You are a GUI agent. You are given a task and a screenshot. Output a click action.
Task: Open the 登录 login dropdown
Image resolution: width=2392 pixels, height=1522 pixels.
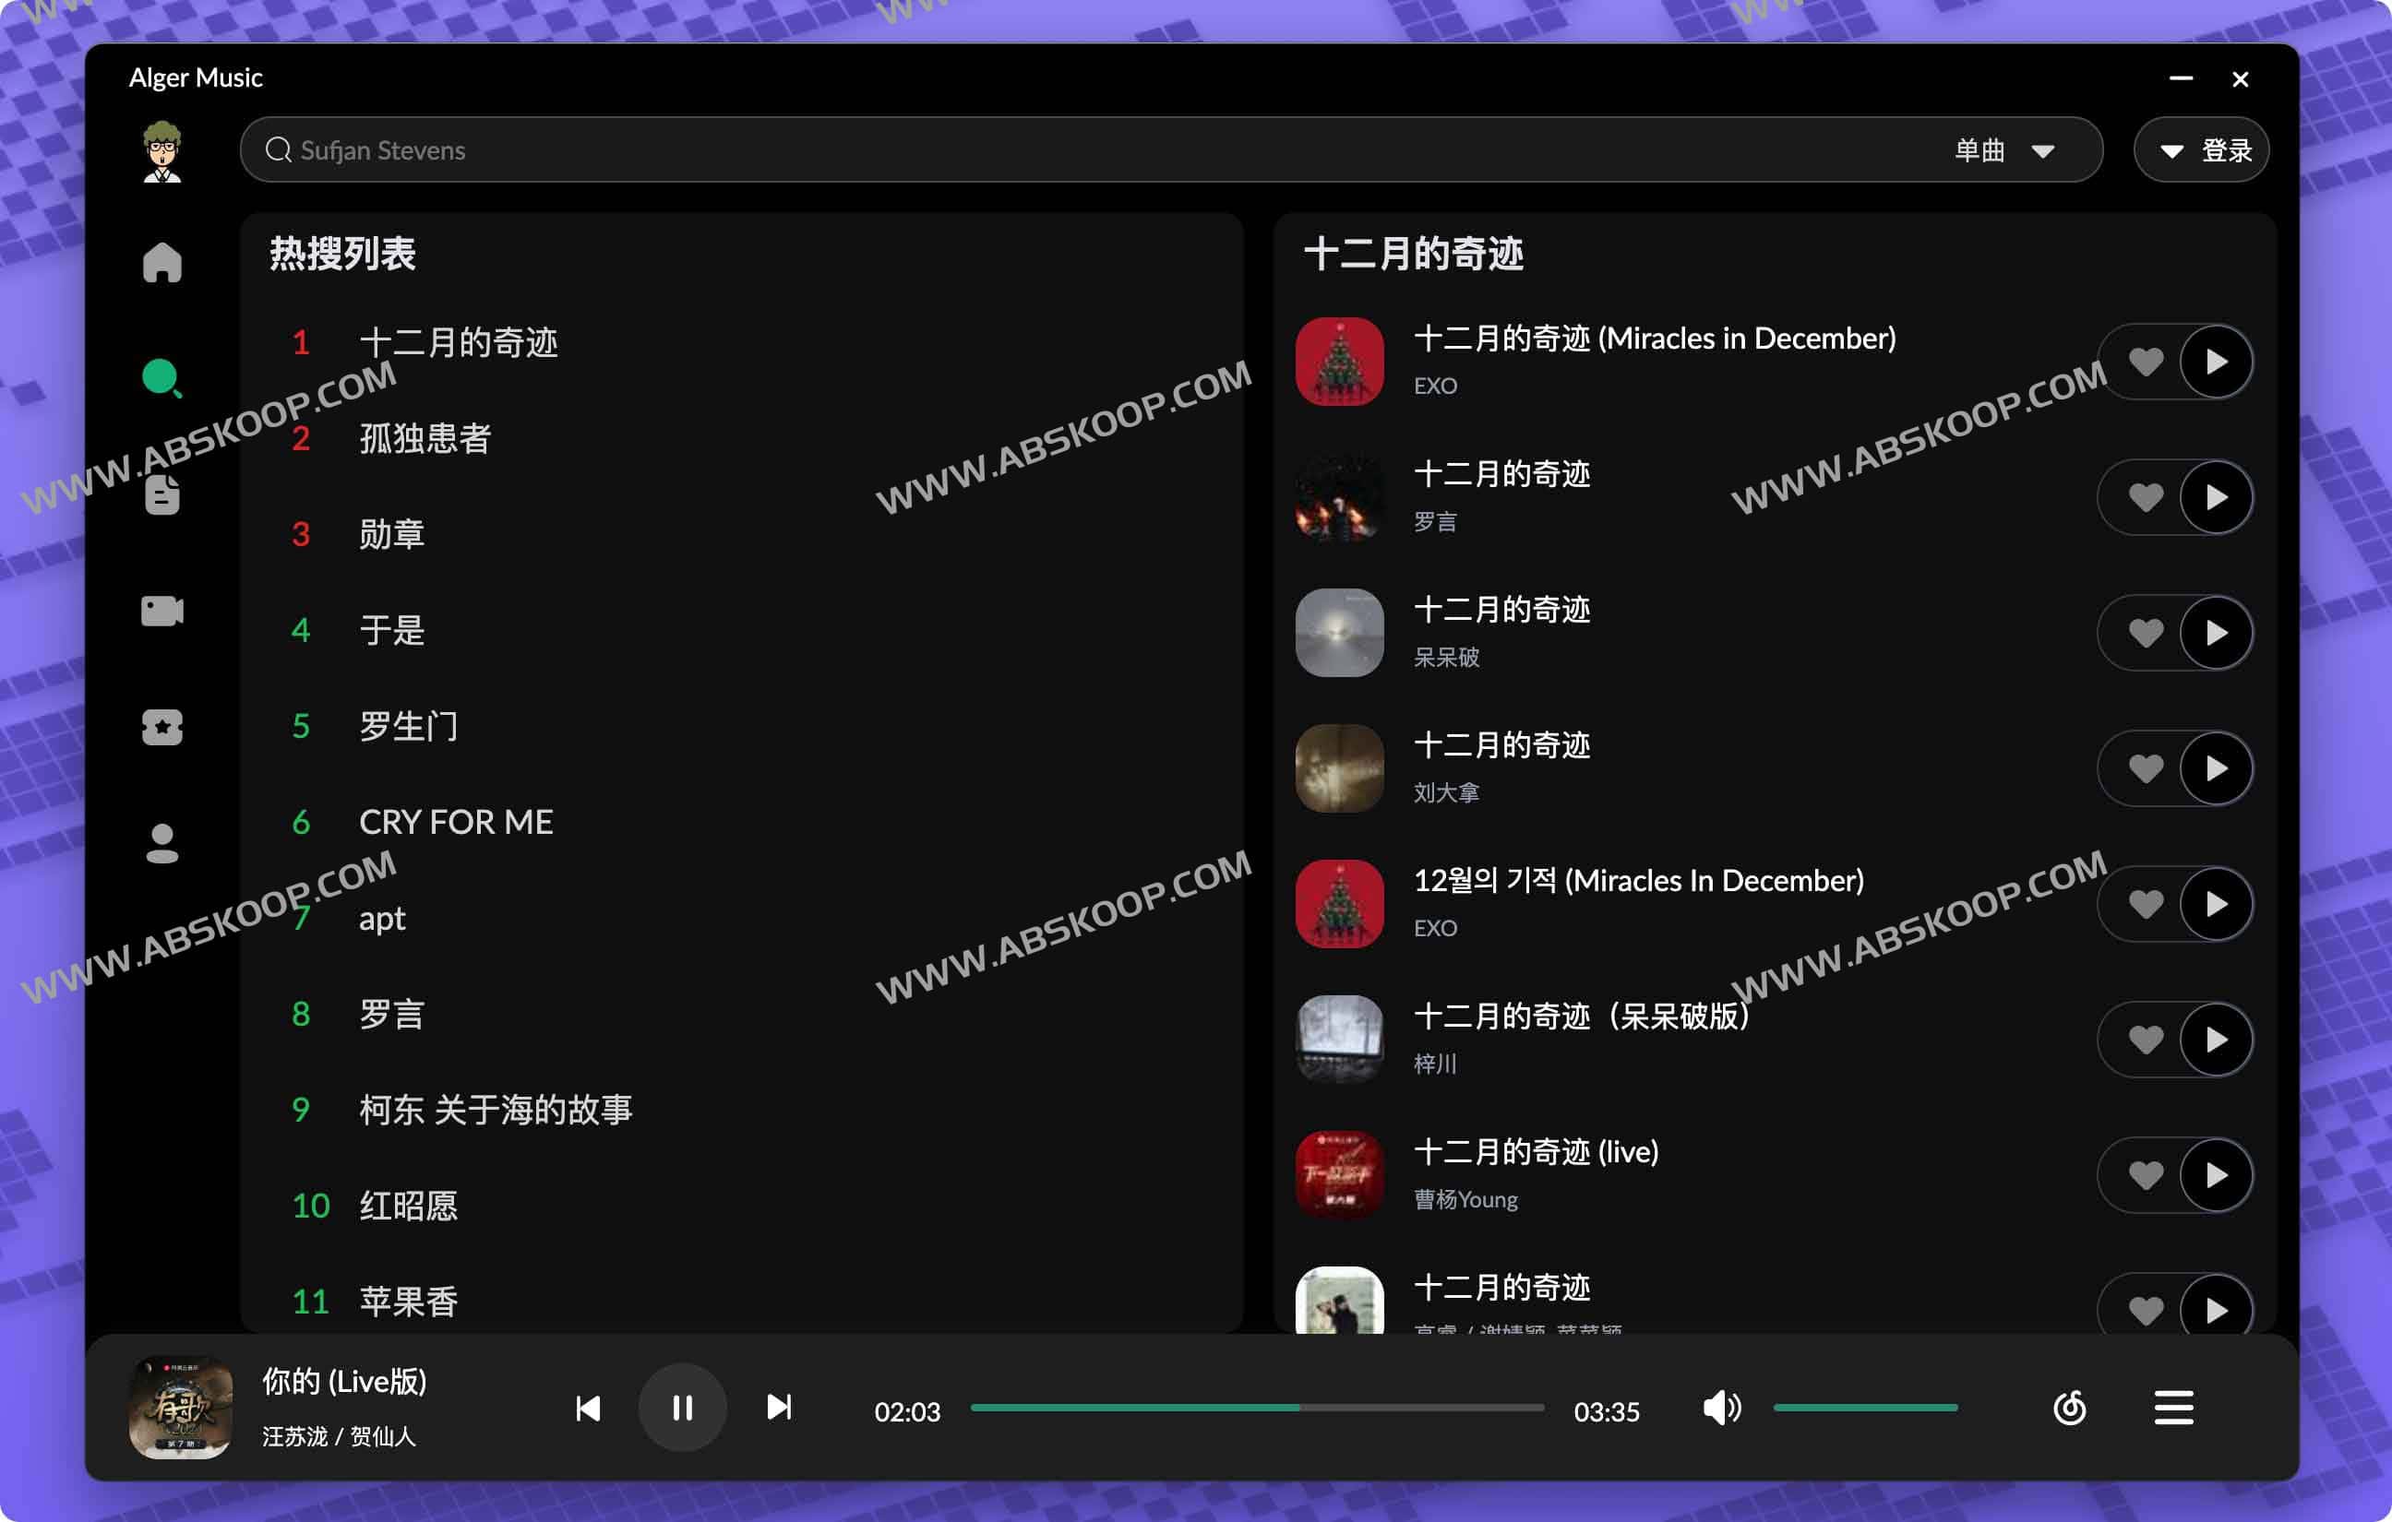tap(2201, 151)
